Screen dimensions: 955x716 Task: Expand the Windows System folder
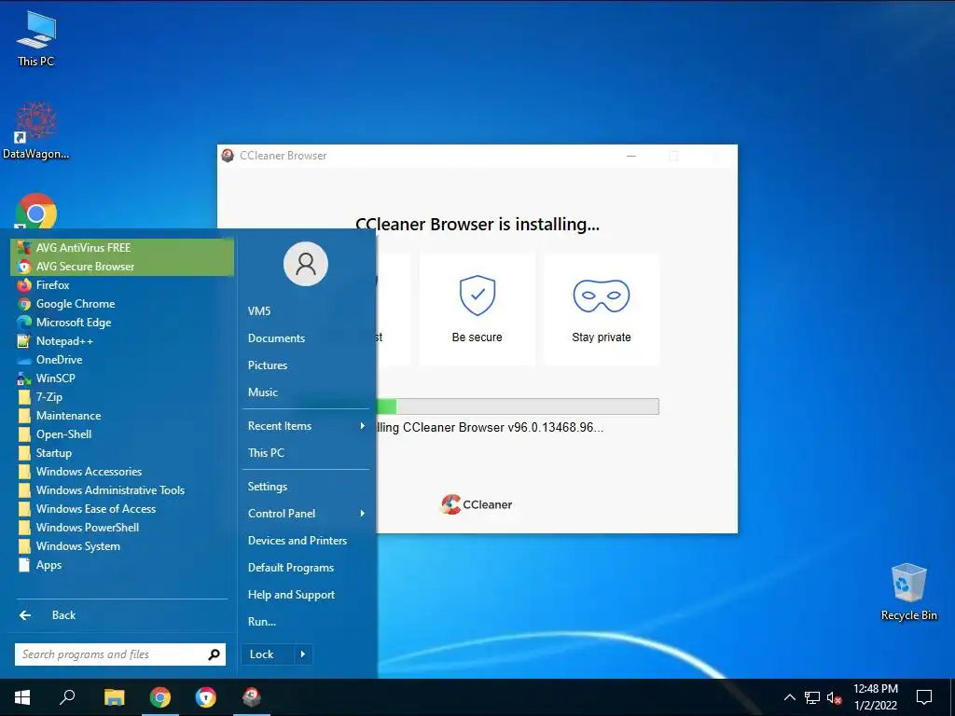(122, 546)
